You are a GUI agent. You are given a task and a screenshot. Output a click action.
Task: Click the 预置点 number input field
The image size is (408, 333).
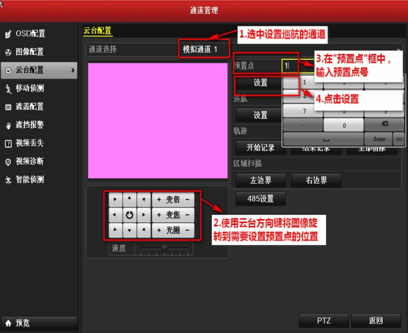pos(298,66)
